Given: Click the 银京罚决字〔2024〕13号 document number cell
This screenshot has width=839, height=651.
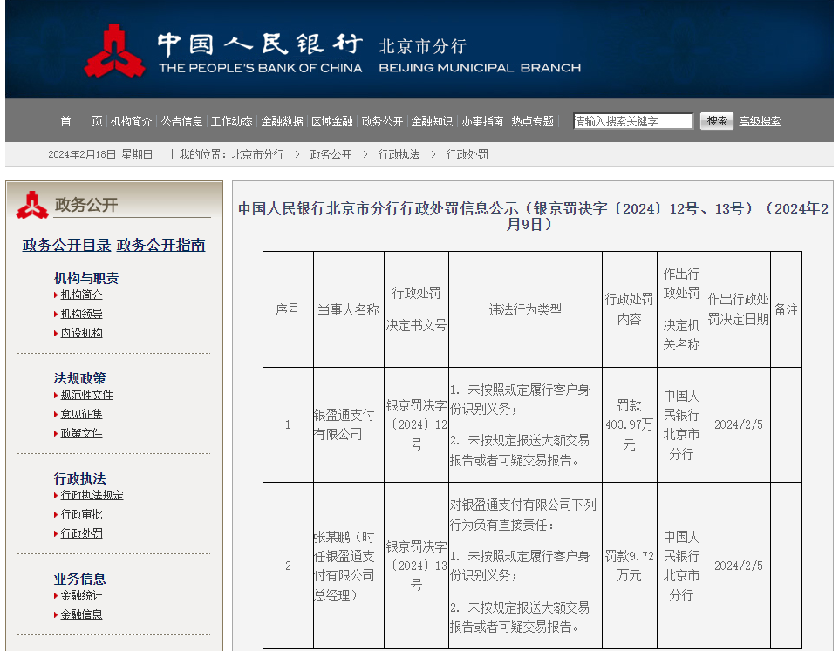Looking at the screenshot, I should [x=416, y=566].
